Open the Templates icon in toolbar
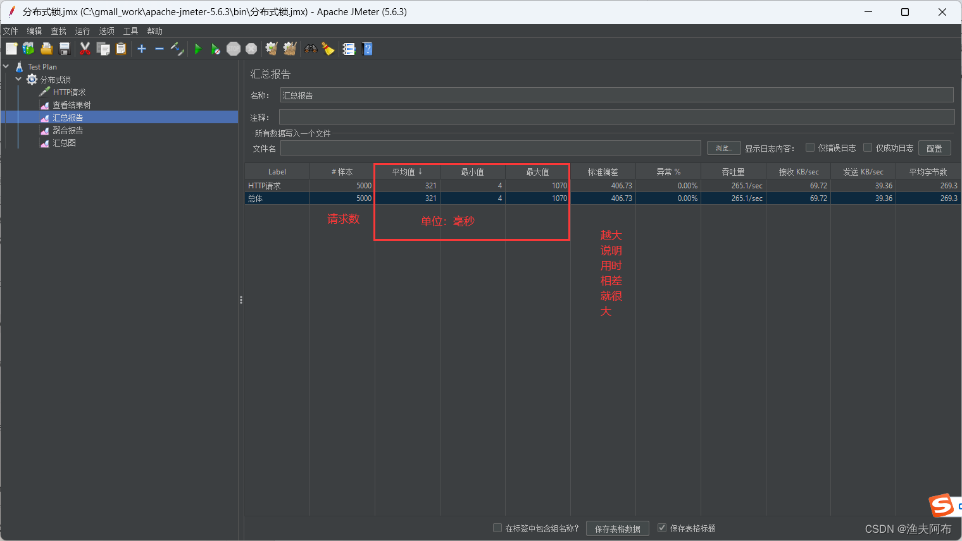The height and width of the screenshot is (541, 962). click(28, 49)
